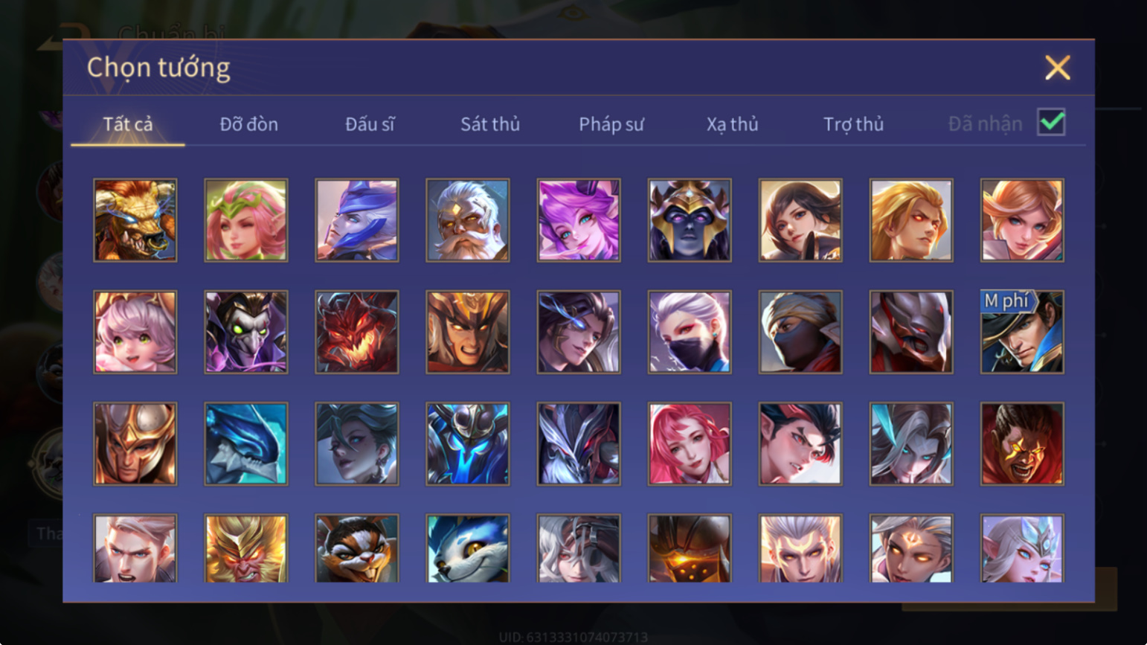The image size is (1147, 645).
Task: Select the pink-haired girl with green eyes
Action: pos(135,332)
